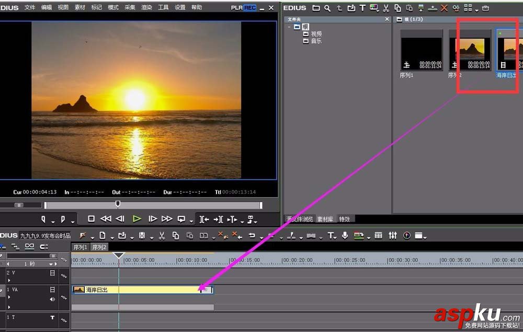Click show in player icon in bin toolbar
523x332 pixels.
click(x=420, y=8)
